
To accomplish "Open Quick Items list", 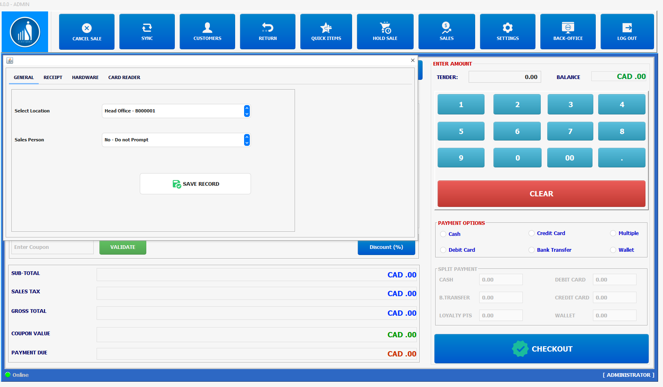I will 326,32.
